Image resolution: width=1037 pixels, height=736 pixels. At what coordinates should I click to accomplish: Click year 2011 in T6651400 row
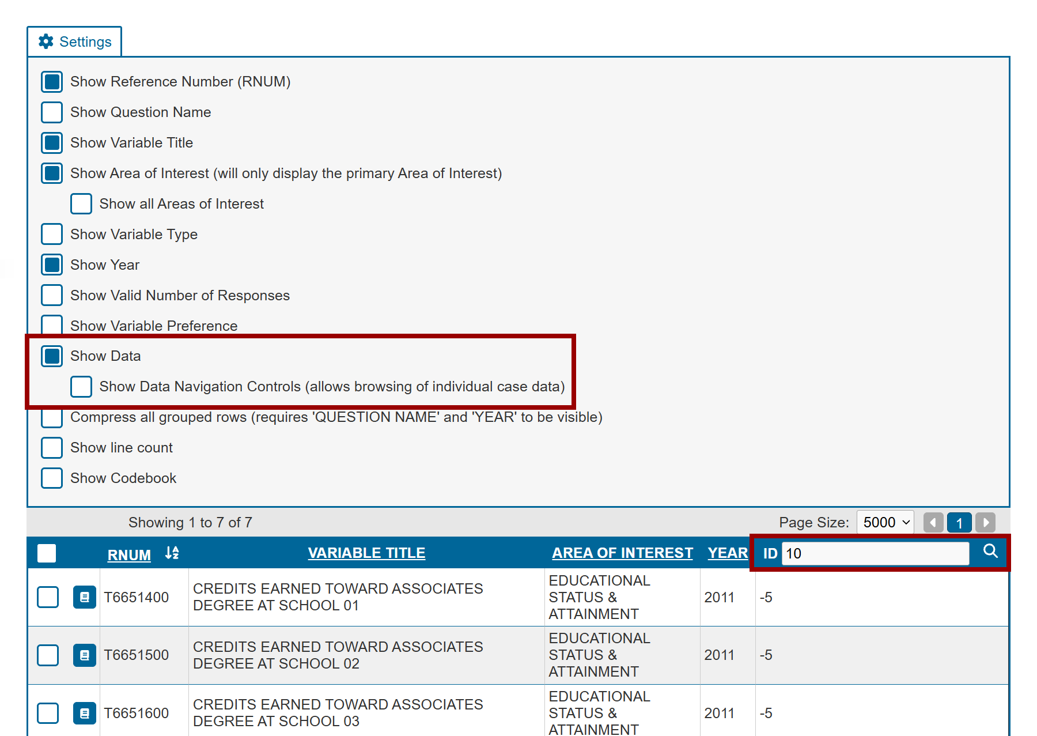(719, 598)
